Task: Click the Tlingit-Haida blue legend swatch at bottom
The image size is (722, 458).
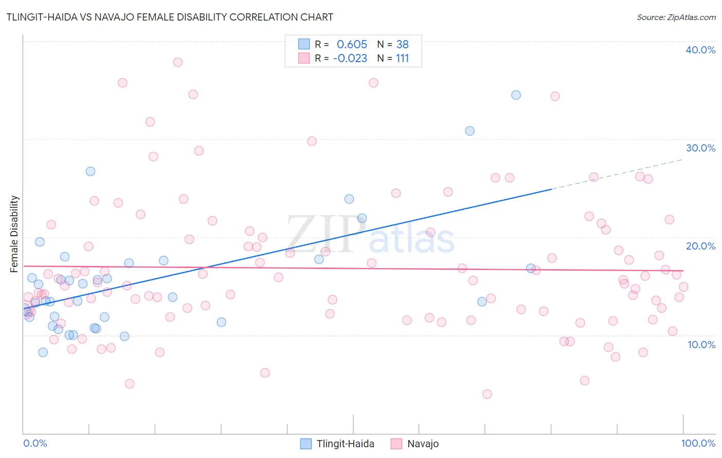Action: tap(306, 444)
